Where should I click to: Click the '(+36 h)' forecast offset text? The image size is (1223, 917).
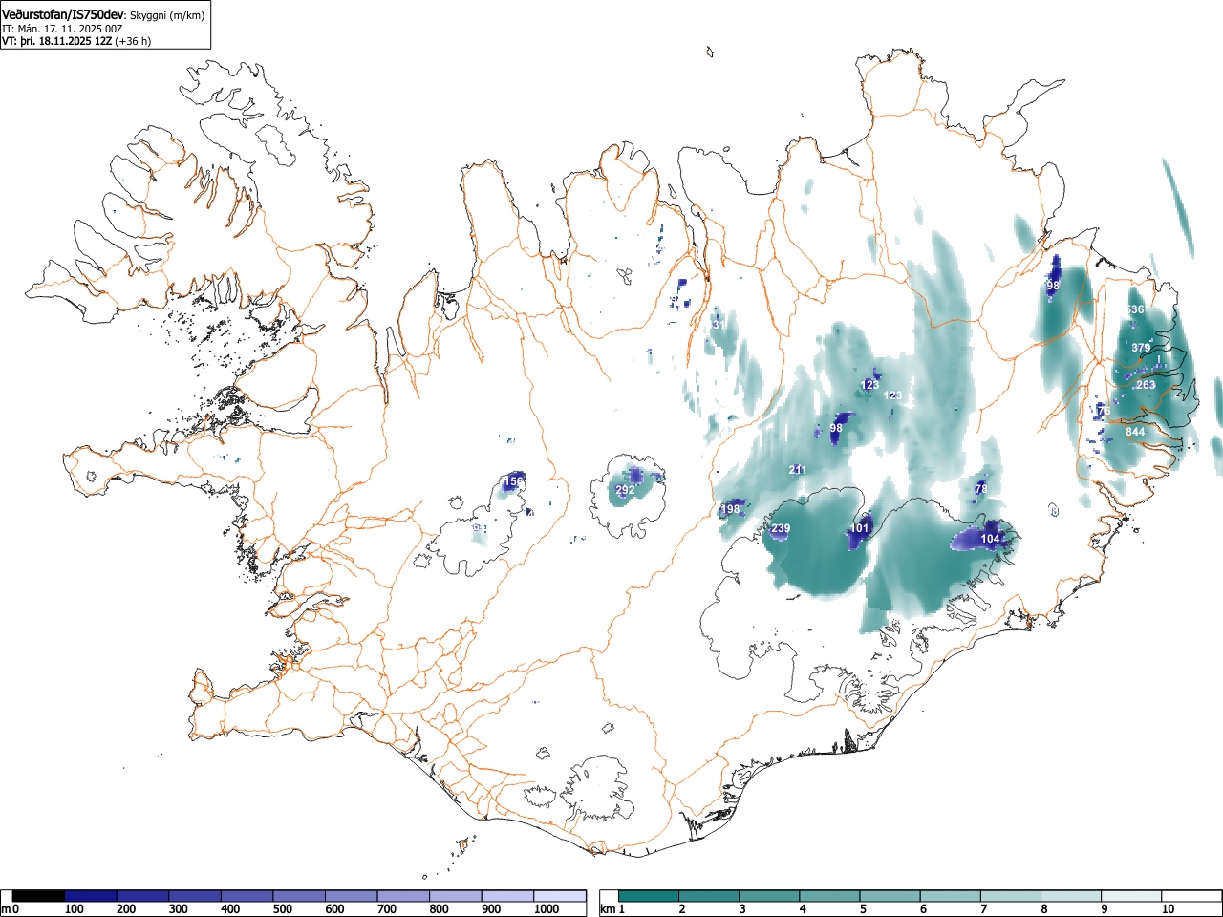pyautogui.click(x=133, y=41)
